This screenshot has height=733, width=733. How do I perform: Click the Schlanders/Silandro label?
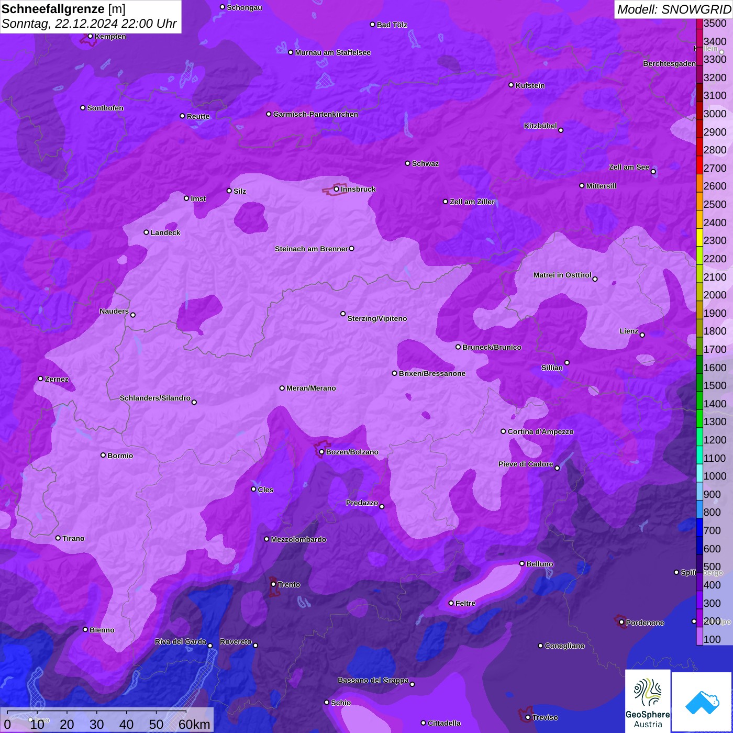pos(155,398)
